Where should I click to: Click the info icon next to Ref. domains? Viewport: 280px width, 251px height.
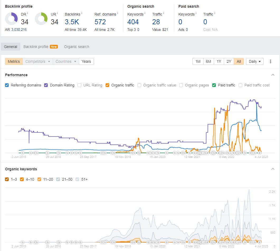118,13
